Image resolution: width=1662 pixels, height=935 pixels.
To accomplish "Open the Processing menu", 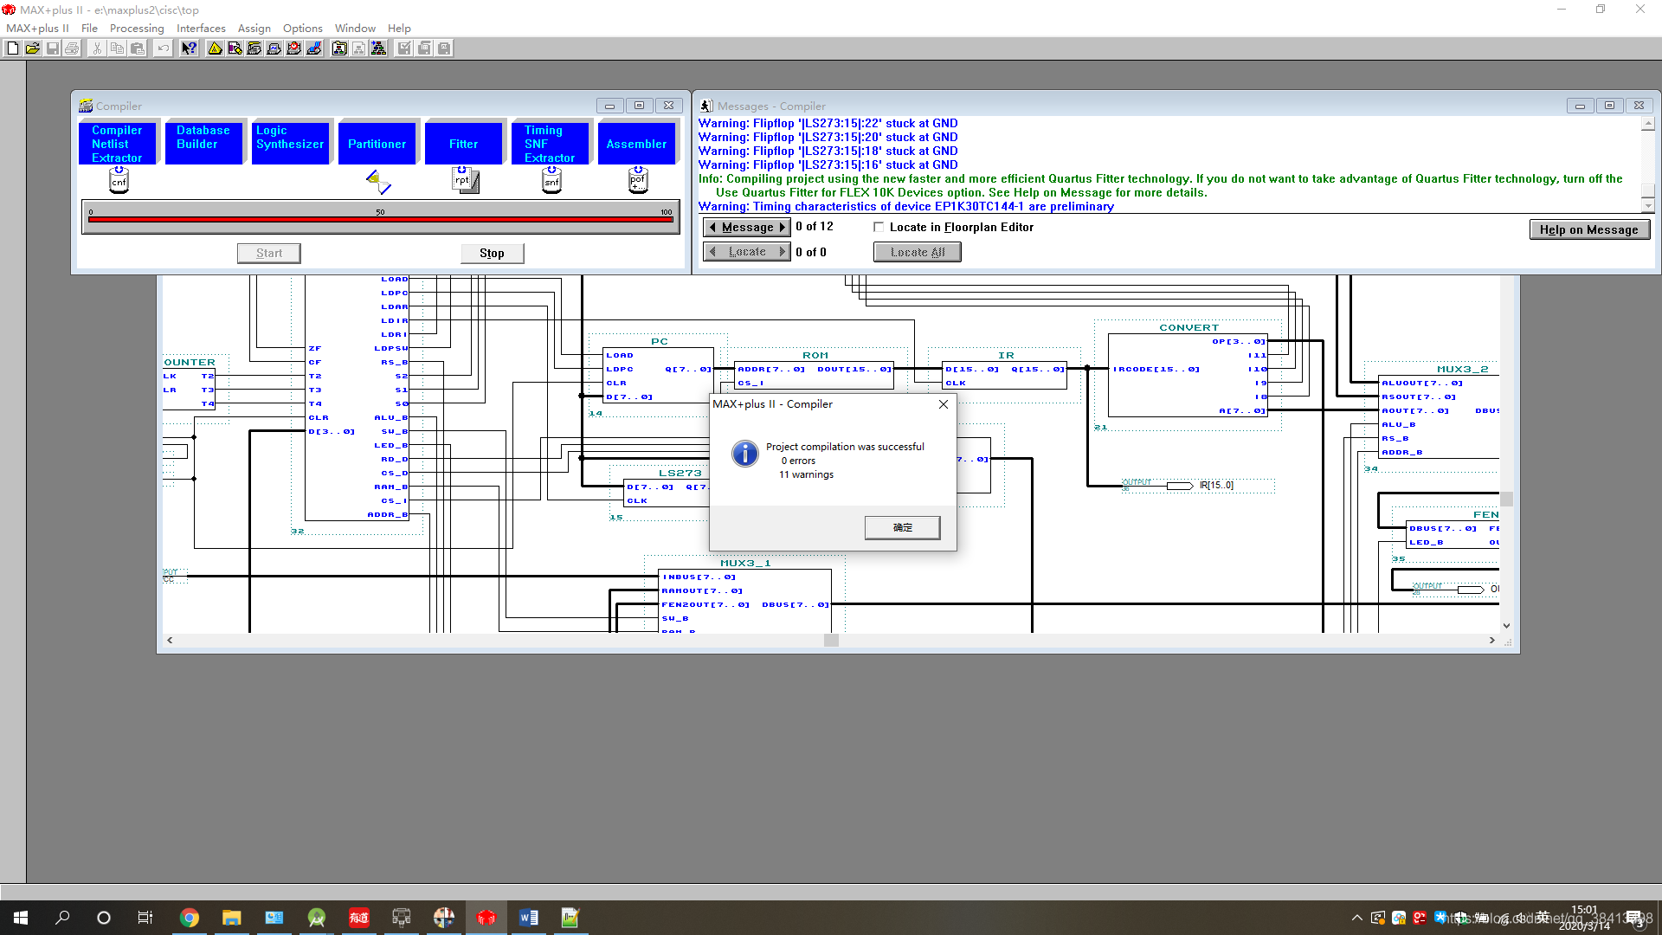I will (x=130, y=28).
